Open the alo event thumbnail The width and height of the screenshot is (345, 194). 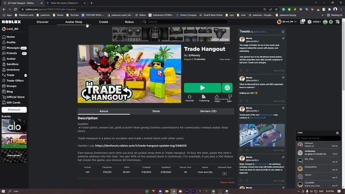14,126
